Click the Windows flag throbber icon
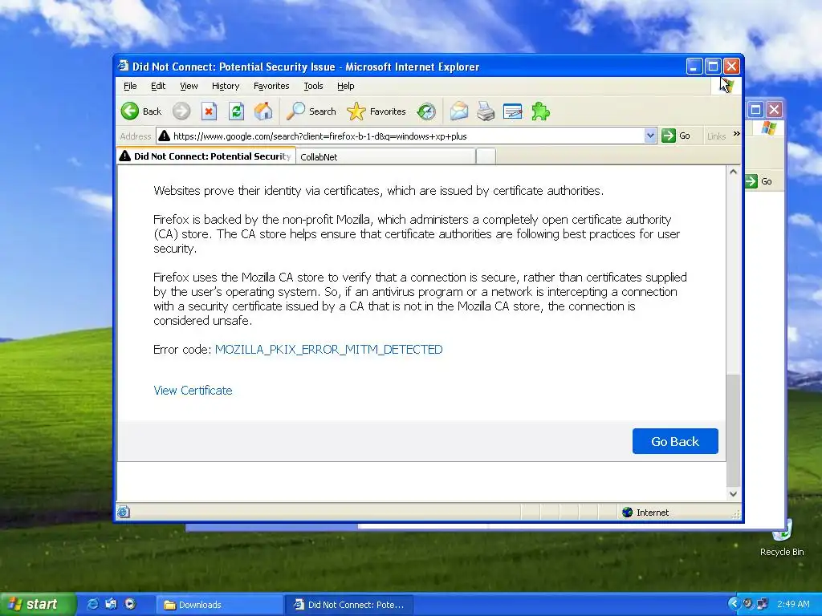The width and height of the screenshot is (822, 616). click(727, 86)
